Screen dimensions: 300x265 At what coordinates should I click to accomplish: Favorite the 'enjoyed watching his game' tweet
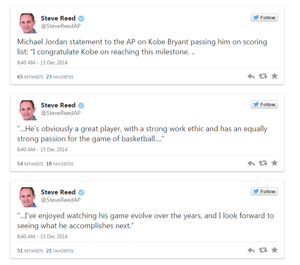point(275,250)
